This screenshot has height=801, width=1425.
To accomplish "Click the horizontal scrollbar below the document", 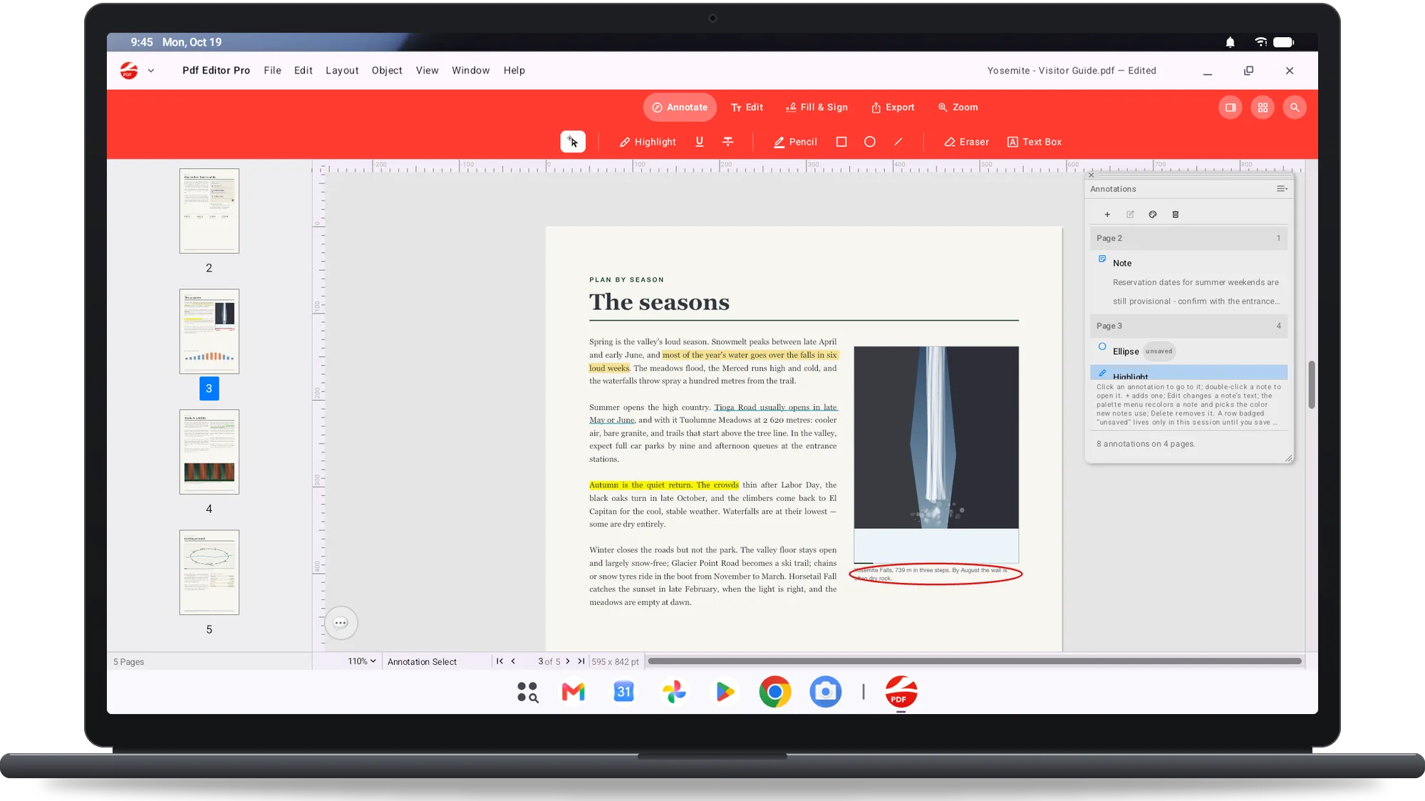I will point(975,661).
